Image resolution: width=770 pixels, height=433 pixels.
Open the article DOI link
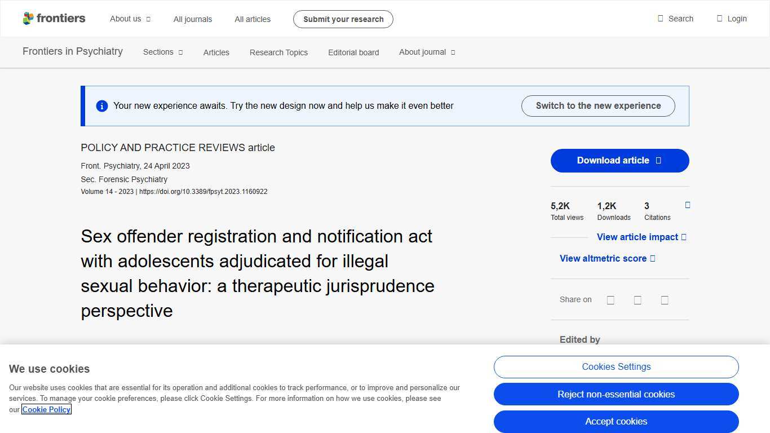click(x=203, y=191)
